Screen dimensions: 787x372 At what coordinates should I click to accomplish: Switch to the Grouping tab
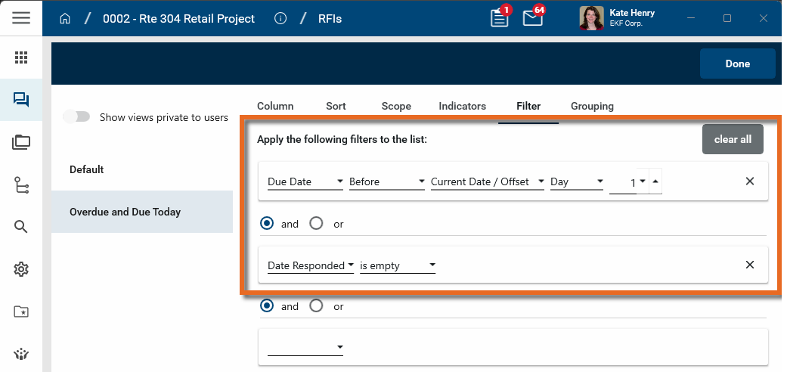[x=592, y=106]
